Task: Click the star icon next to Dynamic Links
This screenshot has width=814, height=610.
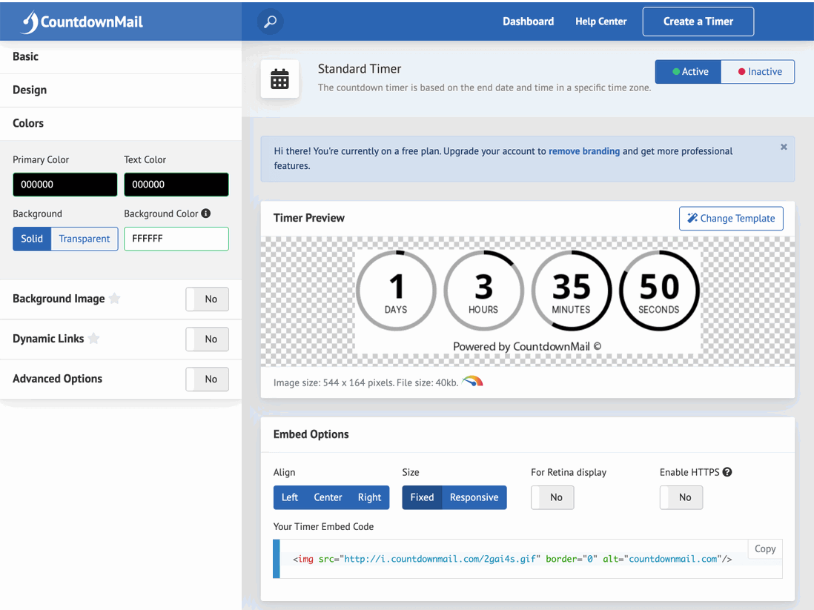Action: click(x=93, y=339)
